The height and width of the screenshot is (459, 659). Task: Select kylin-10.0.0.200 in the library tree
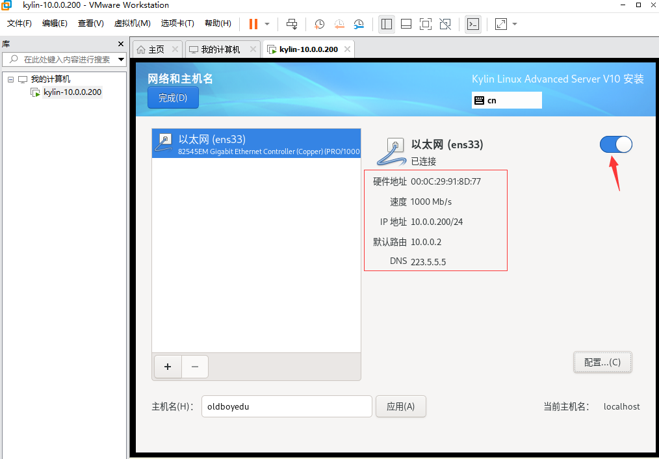pyautogui.click(x=72, y=92)
